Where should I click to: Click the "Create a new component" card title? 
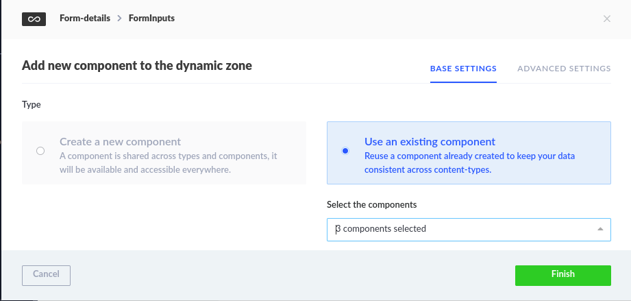tap(121, 141)
